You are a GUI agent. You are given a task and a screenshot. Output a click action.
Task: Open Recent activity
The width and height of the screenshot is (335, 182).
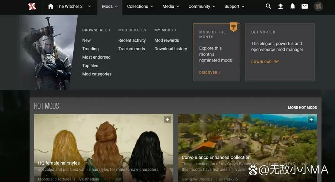[132, 40]
